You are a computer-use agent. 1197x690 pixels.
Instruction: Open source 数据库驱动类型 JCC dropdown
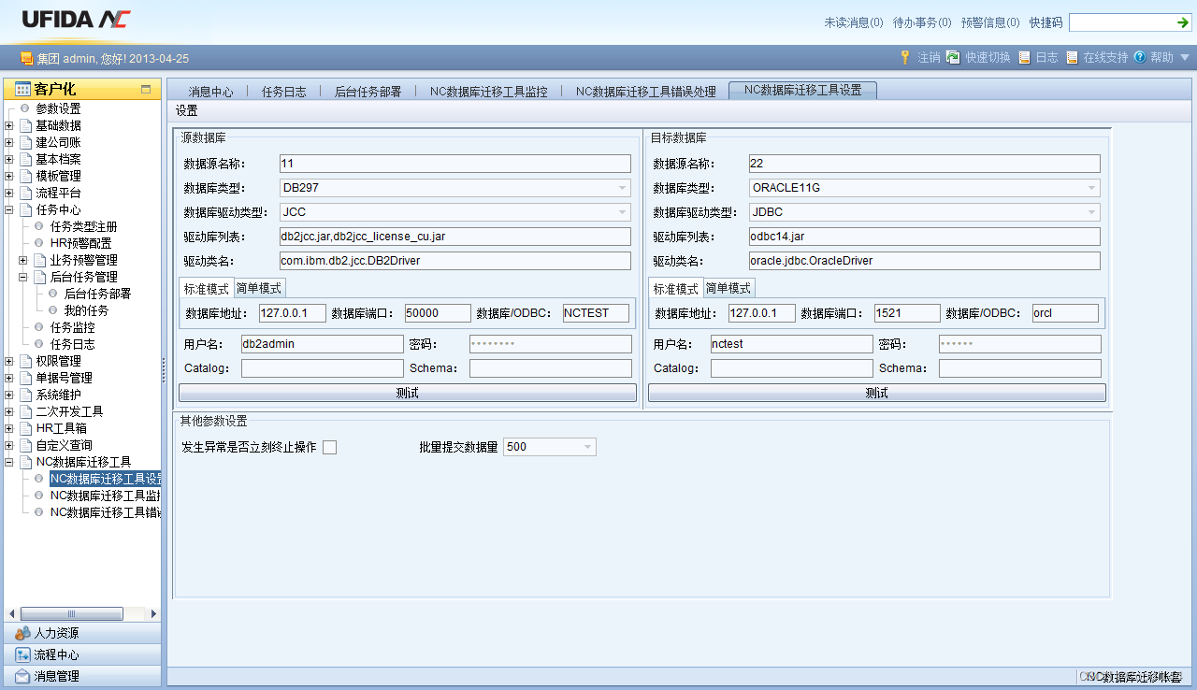[x=623, y=212]
